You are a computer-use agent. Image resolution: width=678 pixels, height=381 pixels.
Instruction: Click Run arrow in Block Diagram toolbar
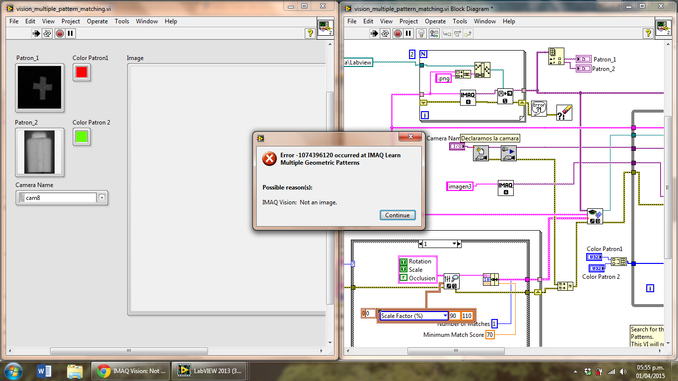tap(374, 34)
